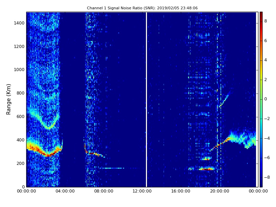Click the plot title with timestamp 2019/02/05 23:48:06

point(142,8)
